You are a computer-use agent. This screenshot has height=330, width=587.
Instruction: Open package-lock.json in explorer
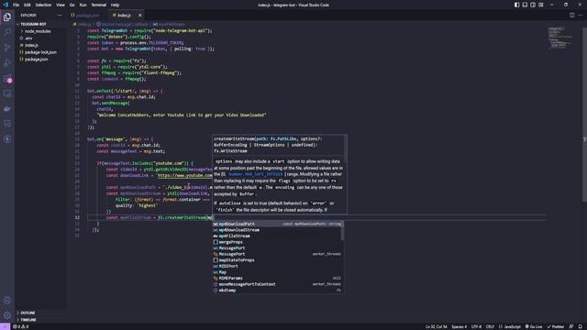[x=41, y=52]
